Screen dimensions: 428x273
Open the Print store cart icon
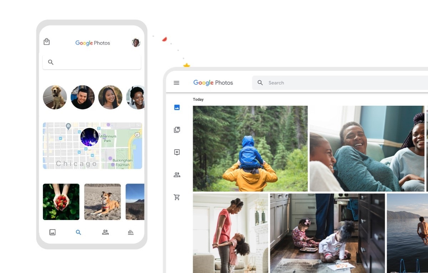(177, 197)
